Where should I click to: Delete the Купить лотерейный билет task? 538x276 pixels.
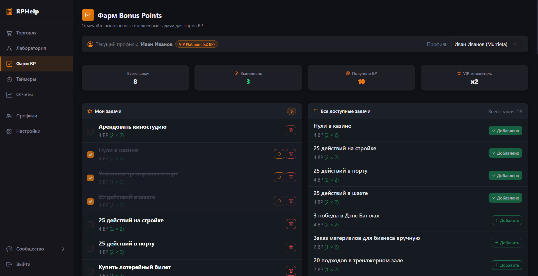pos(291,271)
